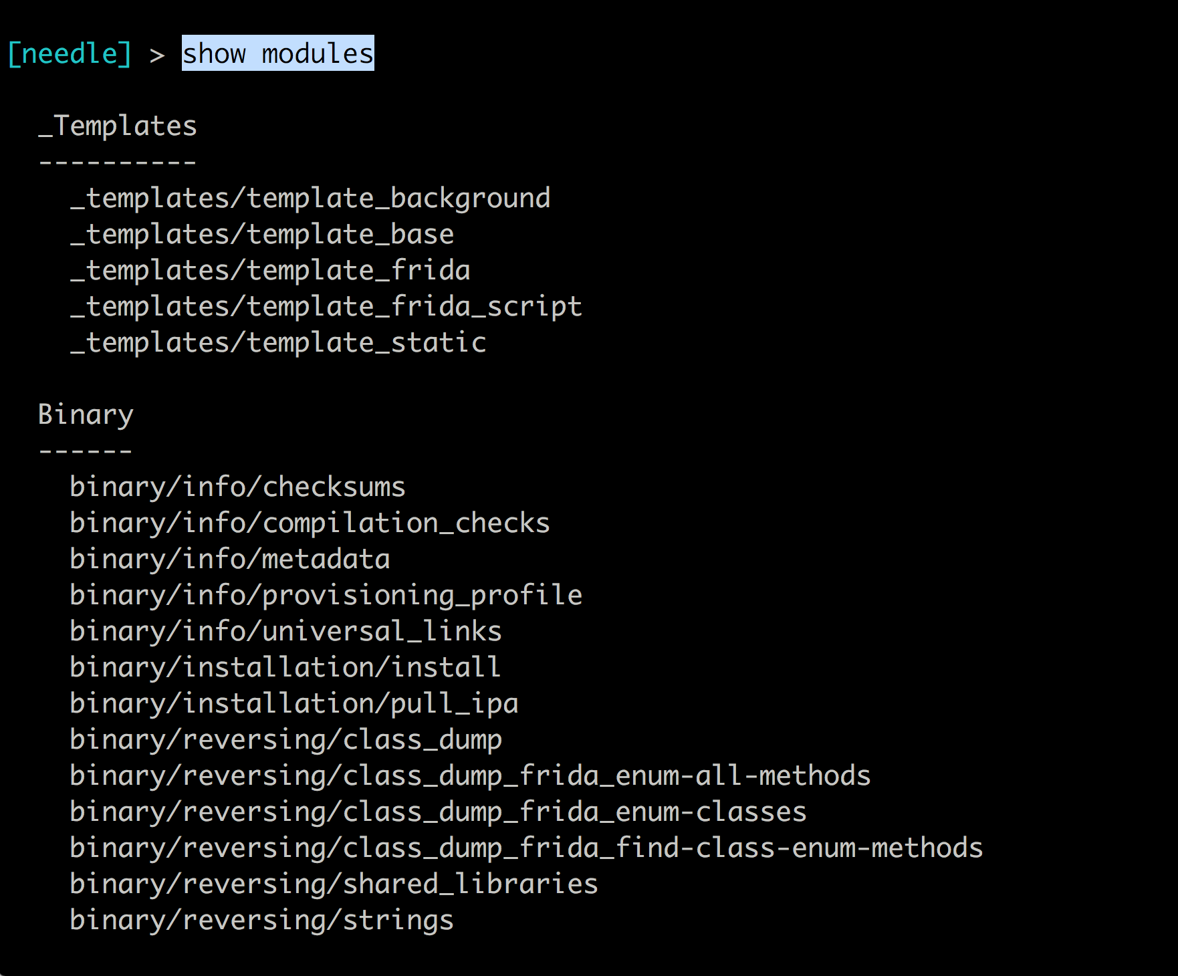Click binary/installation/install module text

point(285,667)
